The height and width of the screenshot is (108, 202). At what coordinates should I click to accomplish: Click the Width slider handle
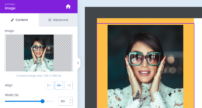[42, 101]
